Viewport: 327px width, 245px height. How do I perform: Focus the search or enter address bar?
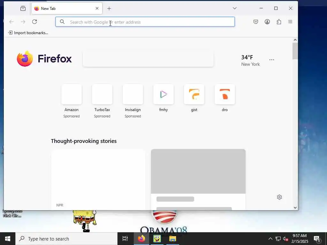pyautogui.click(x=145, y=22)
